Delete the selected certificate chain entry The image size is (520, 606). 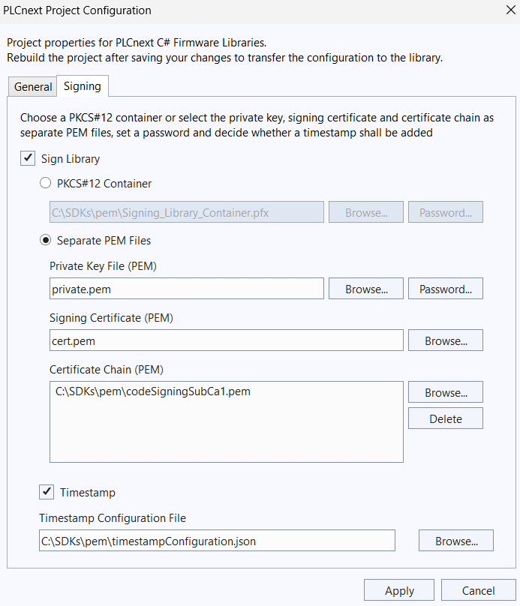(x=446, y=418)
